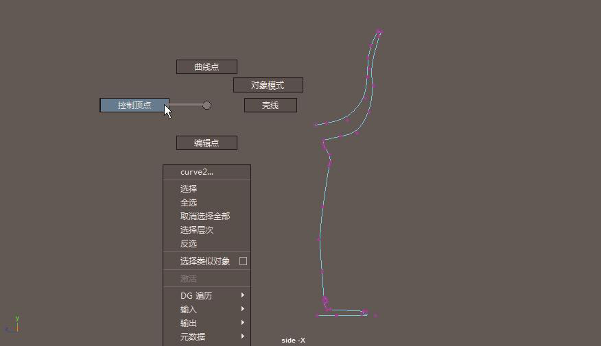Choose 壳线 in the marking menu

(270, 106)
